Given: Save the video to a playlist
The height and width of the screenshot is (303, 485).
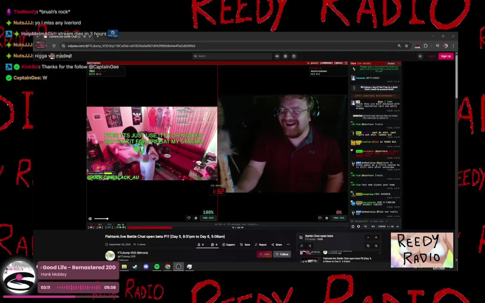Looking at the screenshot, I should tap(245, 245).
